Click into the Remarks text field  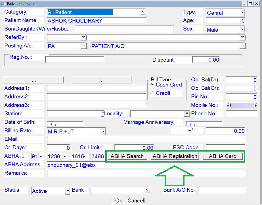click(146, 173)
